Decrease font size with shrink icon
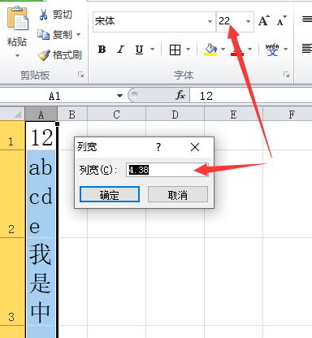Viewport: 312px width, 338px height. point(281,21)
